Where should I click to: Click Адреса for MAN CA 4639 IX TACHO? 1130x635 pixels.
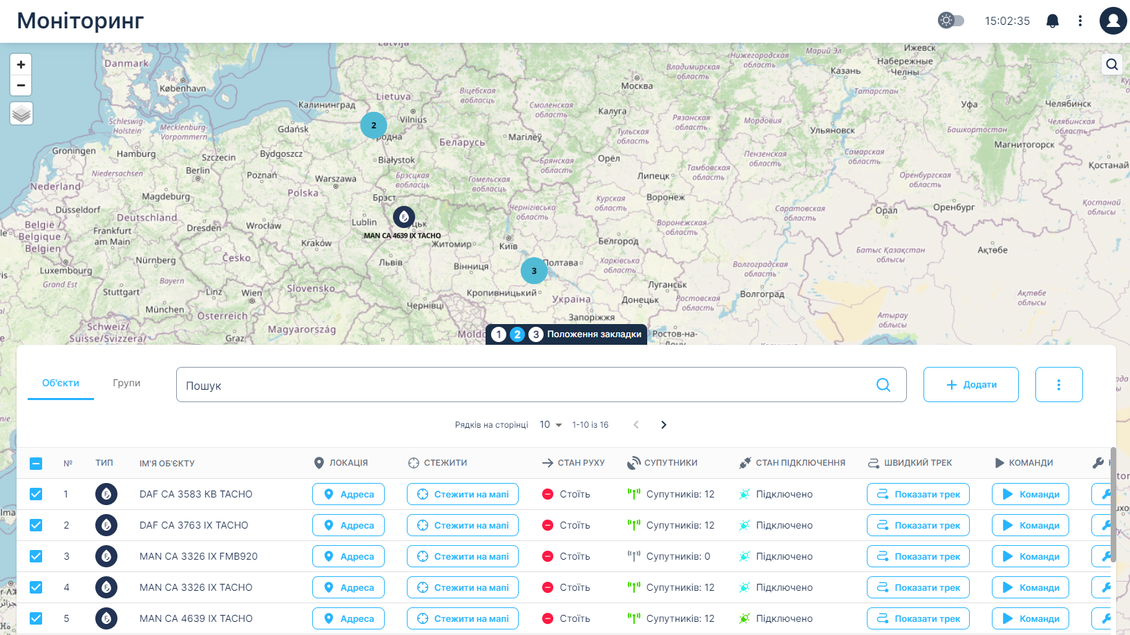(348, 618)
